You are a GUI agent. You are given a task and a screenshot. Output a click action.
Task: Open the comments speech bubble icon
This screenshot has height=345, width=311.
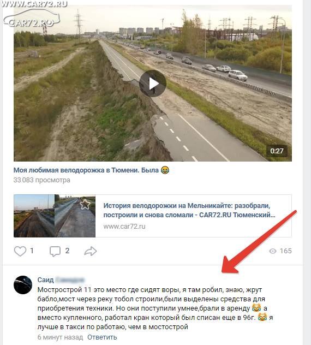coord(55,251)
